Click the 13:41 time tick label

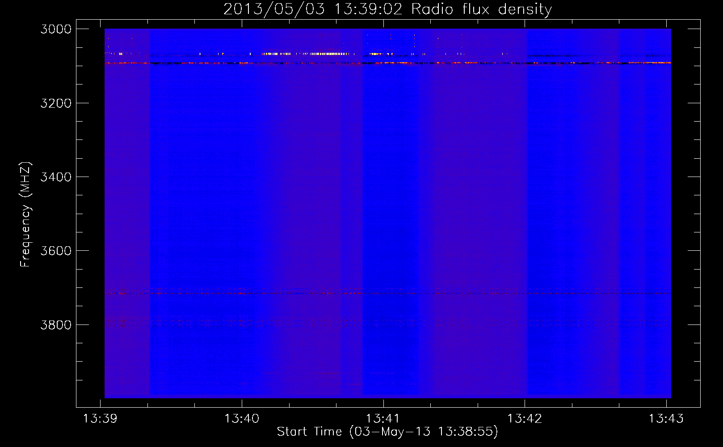pos(383,418)
